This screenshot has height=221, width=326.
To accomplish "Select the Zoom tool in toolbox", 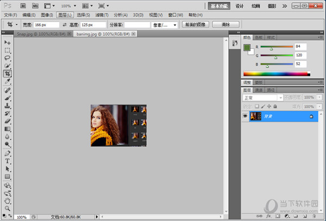I will click(8, 207).
